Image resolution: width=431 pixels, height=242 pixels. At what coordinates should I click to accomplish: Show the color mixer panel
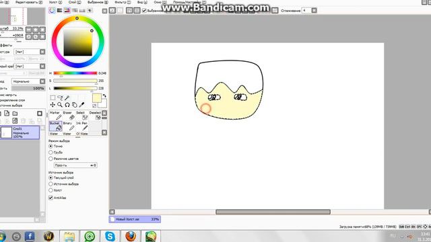point(75,11)
